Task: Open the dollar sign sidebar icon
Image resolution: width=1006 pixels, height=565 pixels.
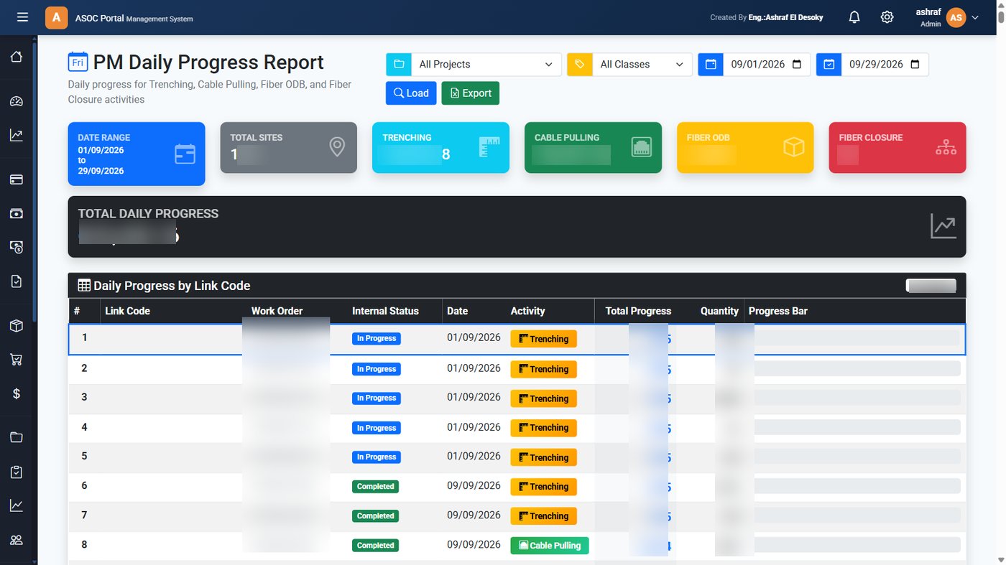Action: click(17, 393)
